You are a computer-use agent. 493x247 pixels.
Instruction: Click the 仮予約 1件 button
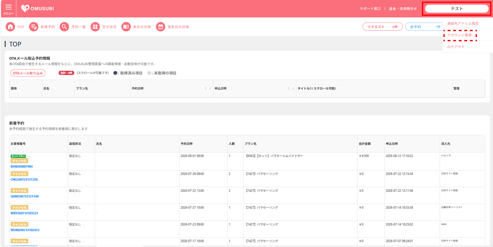click(x=424, y=27)
